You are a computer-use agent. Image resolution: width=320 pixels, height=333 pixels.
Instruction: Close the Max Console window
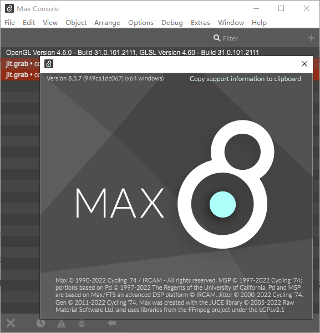307,8
